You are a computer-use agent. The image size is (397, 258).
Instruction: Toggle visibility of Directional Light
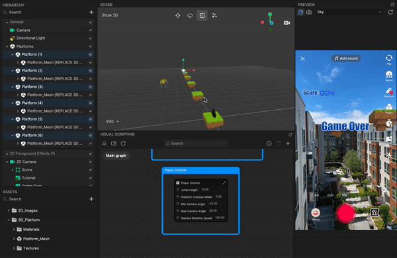pyautogui.click(x=91, y=38)
